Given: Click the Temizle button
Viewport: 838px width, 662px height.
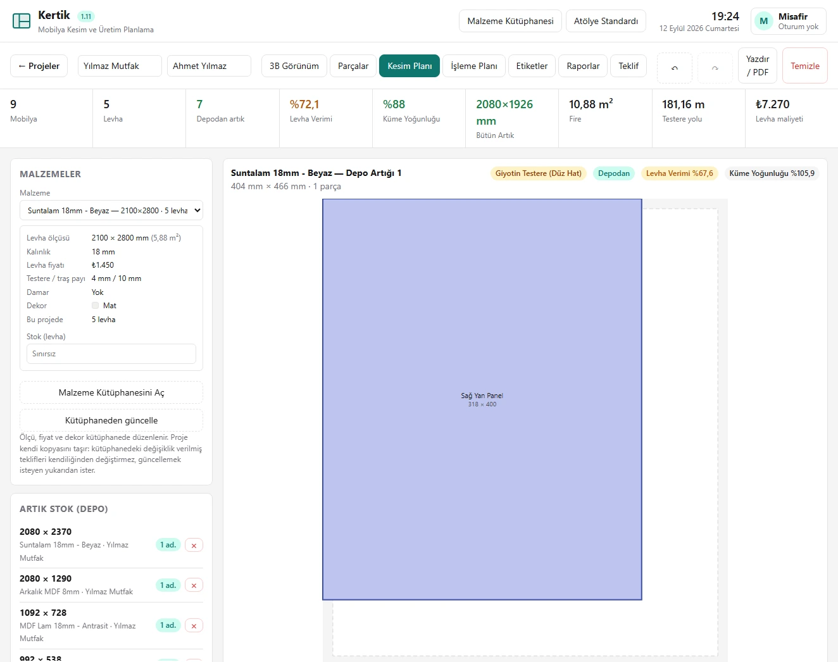Looking at the screenshot, I should coord(805,66).
